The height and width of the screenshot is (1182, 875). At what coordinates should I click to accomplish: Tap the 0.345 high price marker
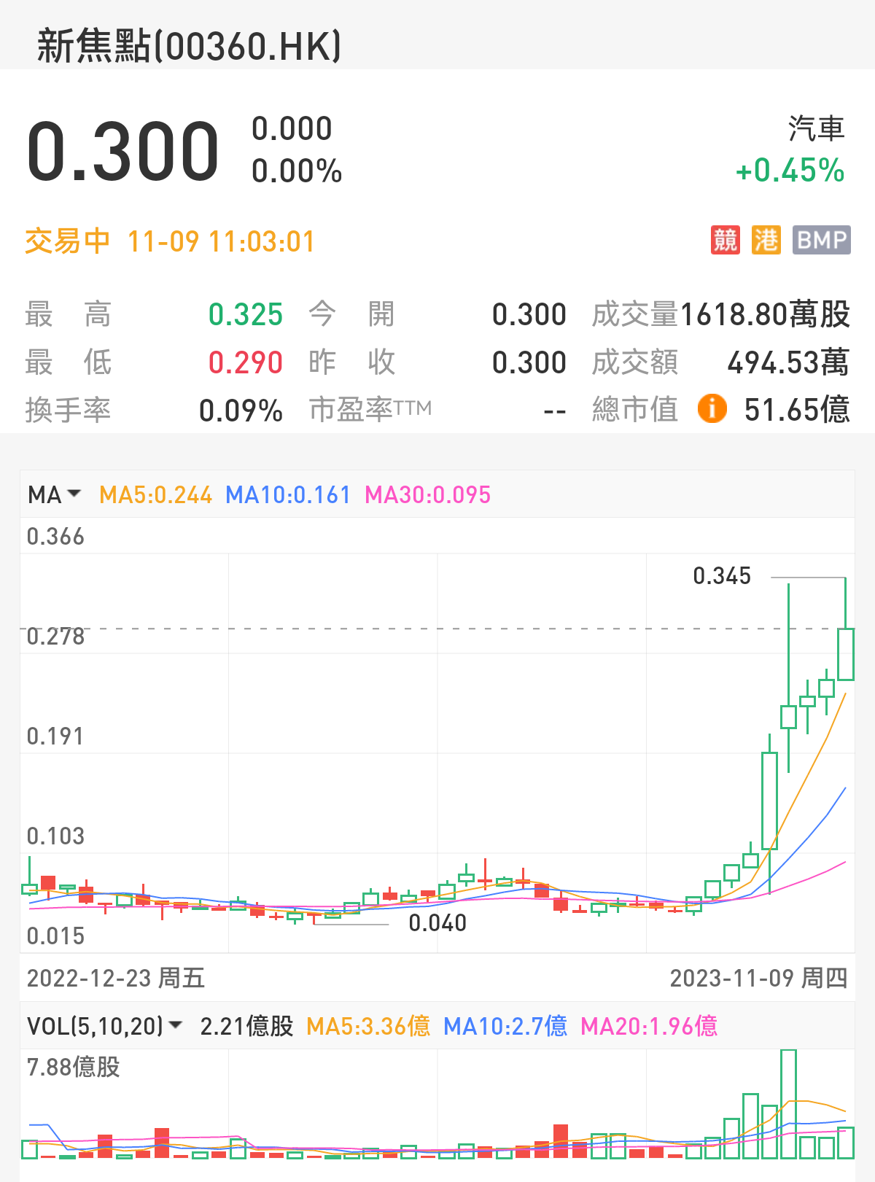click(721, 576)
